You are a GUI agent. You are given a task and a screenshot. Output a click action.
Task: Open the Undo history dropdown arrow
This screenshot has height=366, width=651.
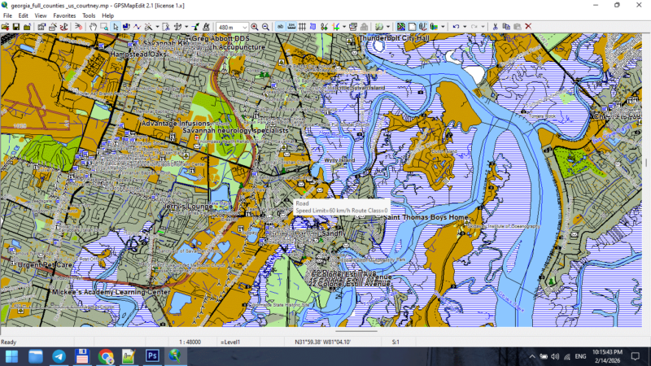tap(465, 27)
